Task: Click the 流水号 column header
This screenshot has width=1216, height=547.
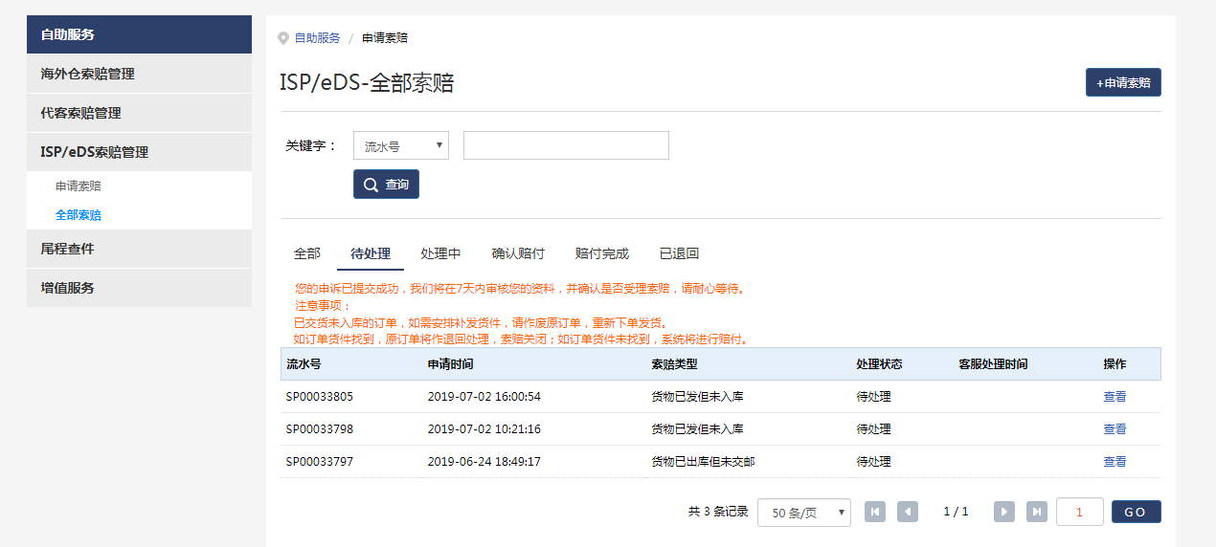Action: (304, 364)
